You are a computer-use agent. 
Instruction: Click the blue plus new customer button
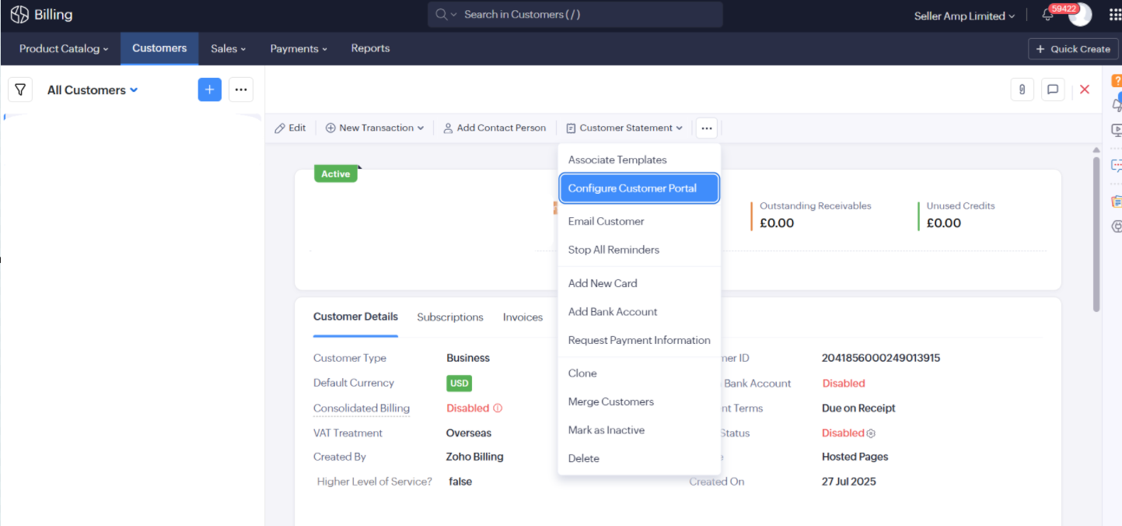pyautogui.click(x=209, y=89)
